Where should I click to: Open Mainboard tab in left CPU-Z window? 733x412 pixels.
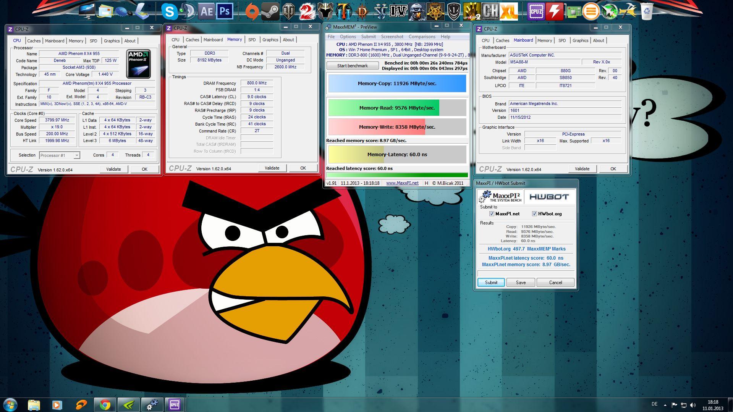(55, 41)
